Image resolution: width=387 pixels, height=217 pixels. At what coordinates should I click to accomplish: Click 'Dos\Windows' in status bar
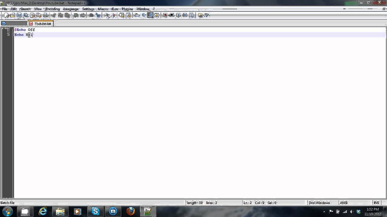click(x=319, y=203)
